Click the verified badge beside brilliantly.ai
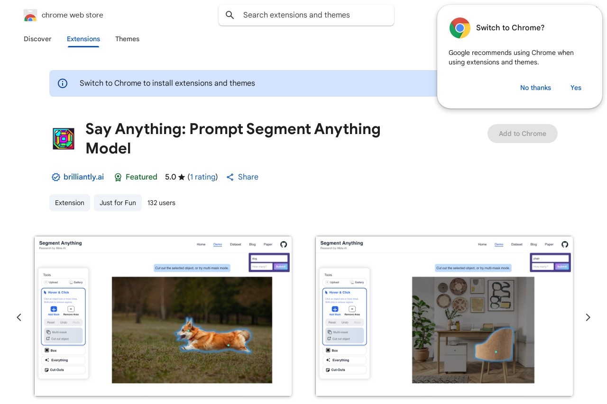The image size is (607, 404). 55,177
